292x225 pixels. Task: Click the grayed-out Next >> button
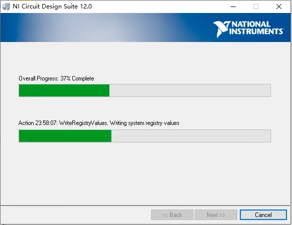tap(216, 215)
